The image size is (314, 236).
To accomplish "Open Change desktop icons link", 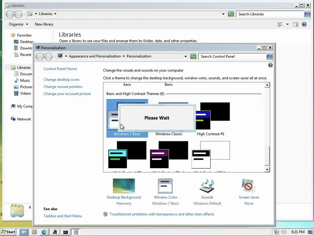I will click(61, 80).
